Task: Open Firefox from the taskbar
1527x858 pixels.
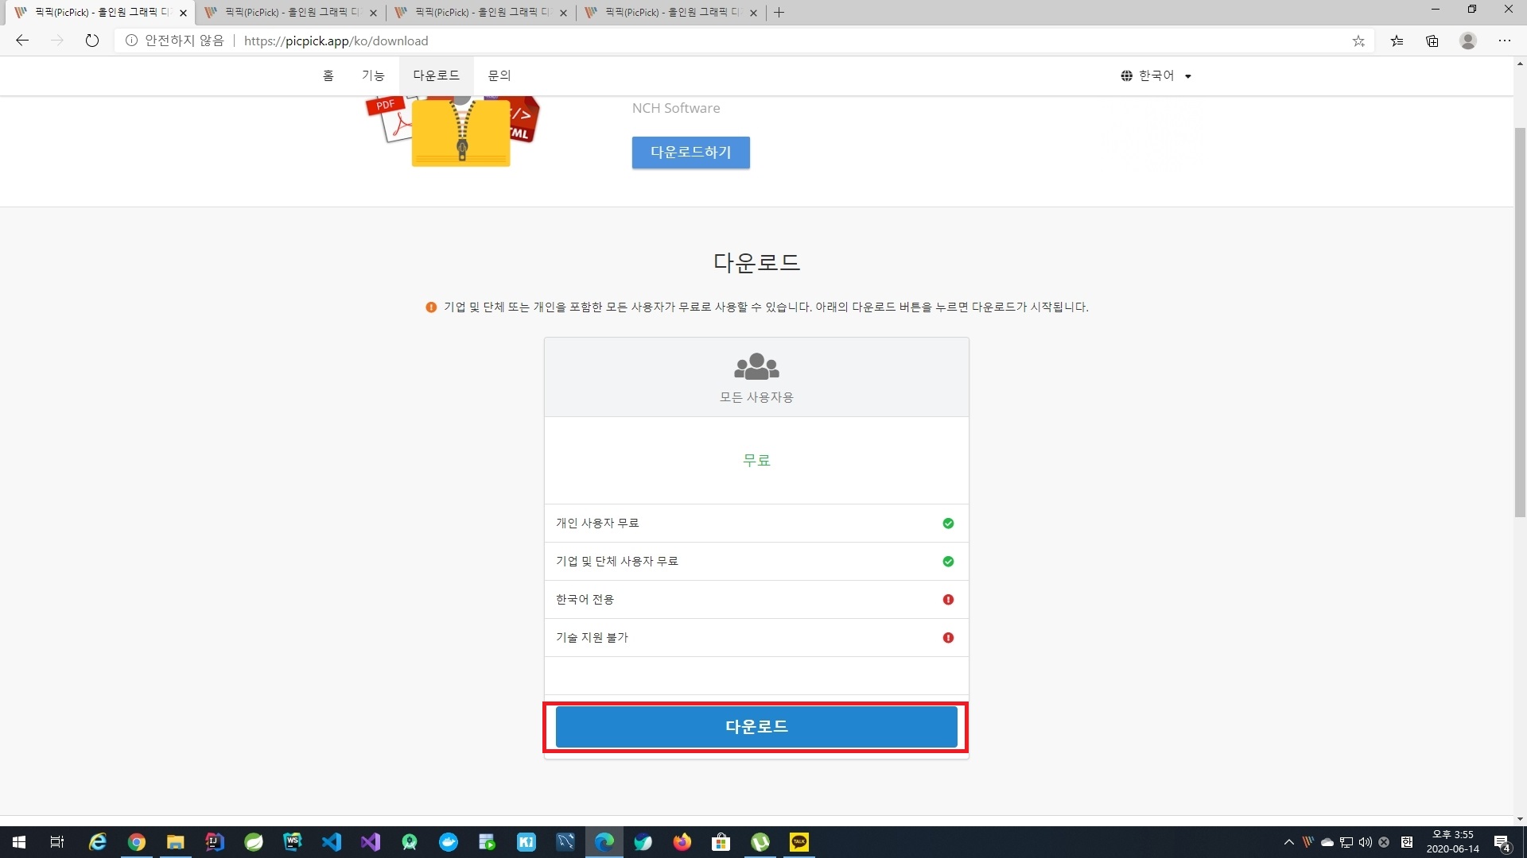Action: 682,842
